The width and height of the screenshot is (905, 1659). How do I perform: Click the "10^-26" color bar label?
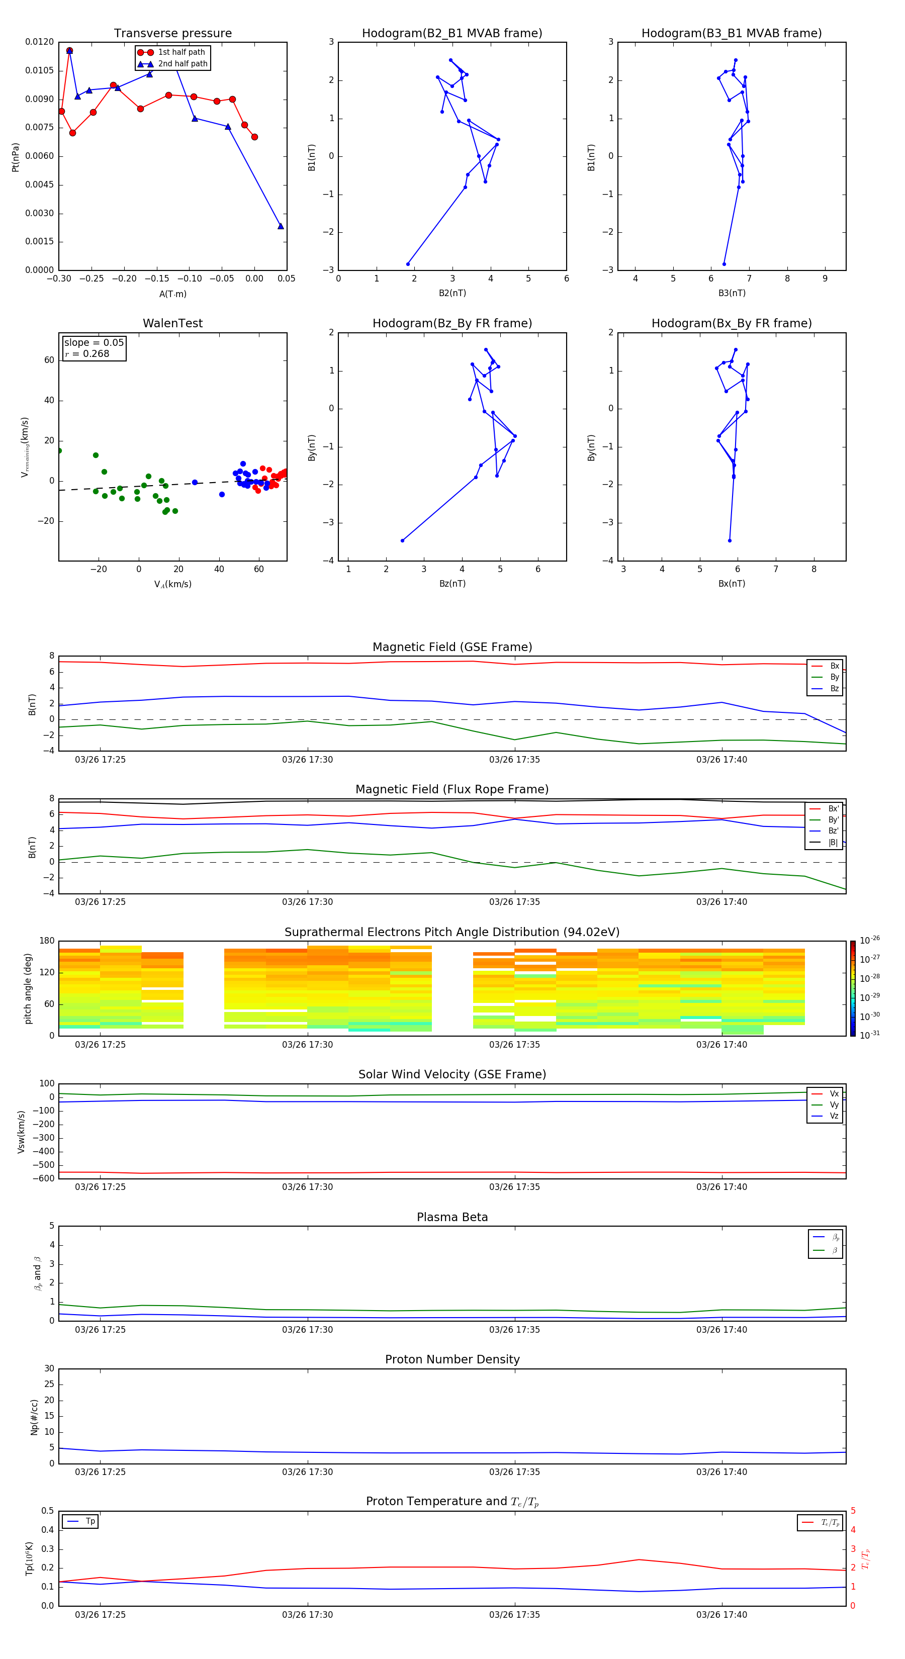pos(870,940)
